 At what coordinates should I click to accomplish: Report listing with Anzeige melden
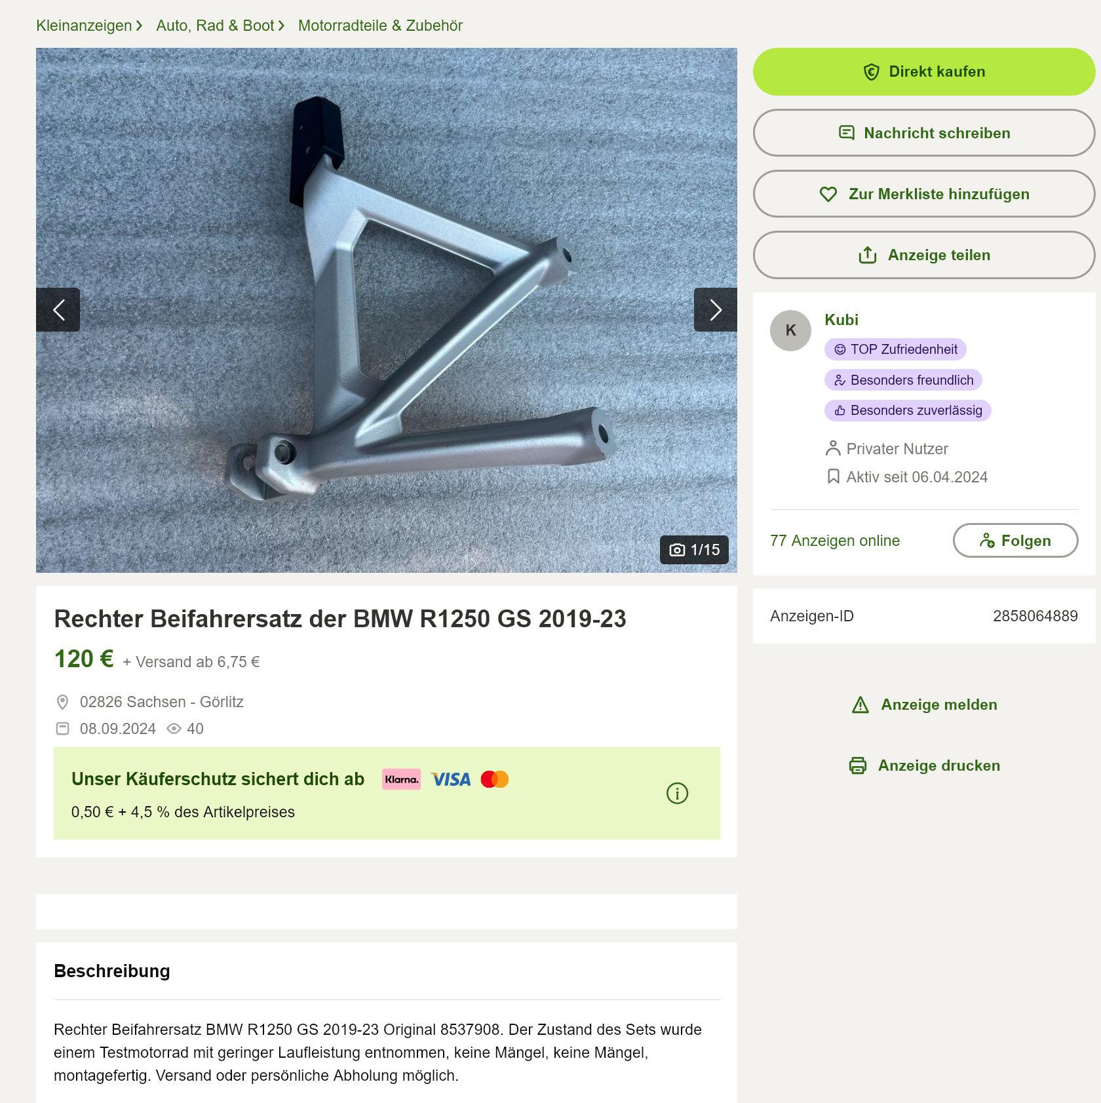[x=924, y=705]
